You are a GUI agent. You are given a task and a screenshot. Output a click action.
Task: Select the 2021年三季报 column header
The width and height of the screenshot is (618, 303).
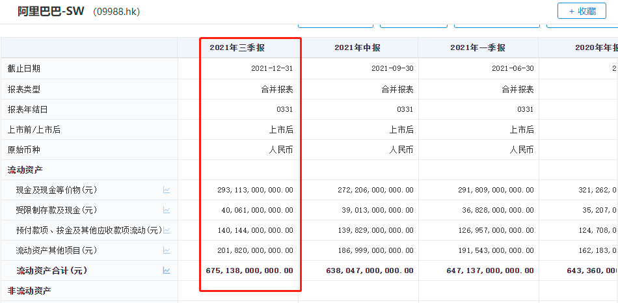(237, 48)
